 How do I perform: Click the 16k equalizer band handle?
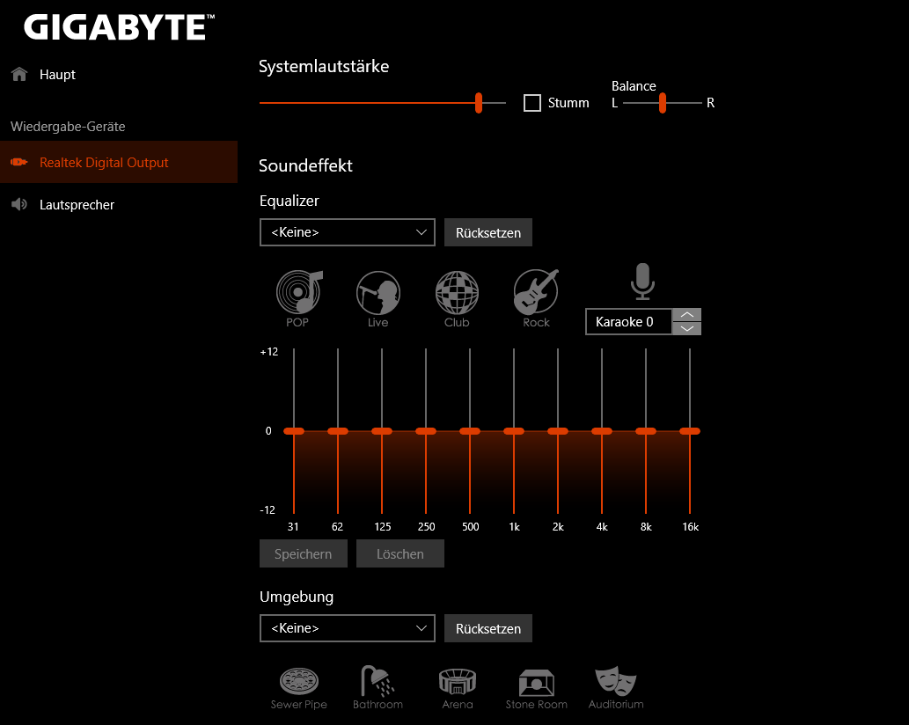690,431
